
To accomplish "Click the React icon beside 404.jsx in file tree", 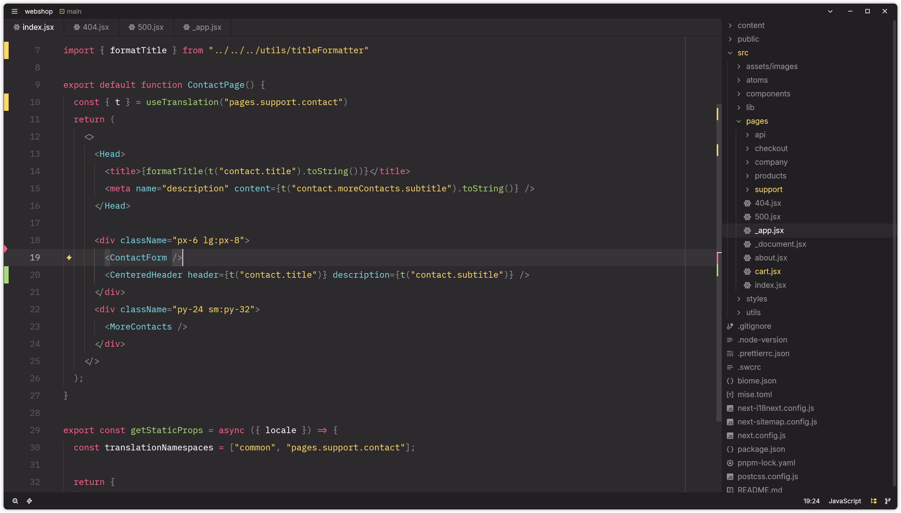I will 747,203.
